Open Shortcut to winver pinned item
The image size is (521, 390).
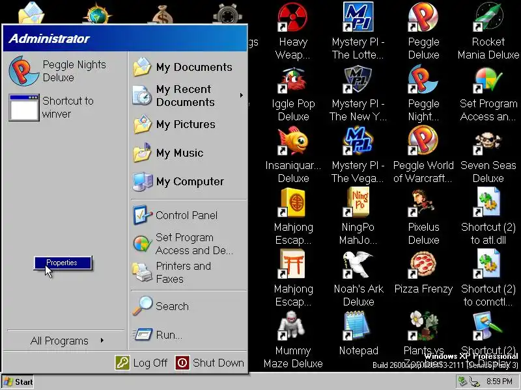[64, 107]
